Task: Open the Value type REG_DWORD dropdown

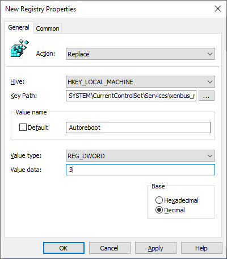Action: pyautogui.click(x=140, y=156)
